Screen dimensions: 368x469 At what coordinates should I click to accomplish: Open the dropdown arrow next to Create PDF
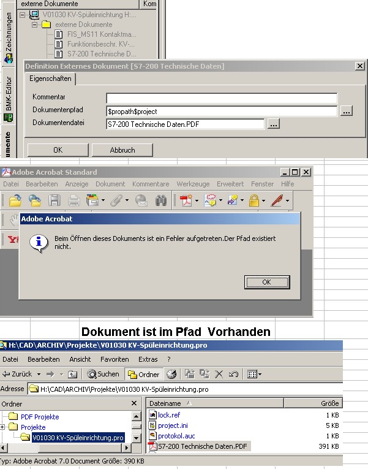pyautogui.click(x=197, y=200)
